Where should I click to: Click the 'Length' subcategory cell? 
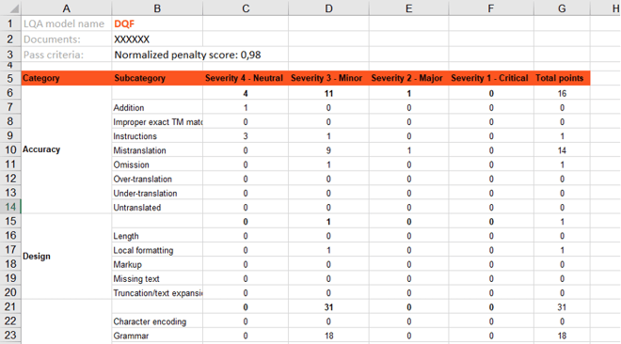point(157,236)
